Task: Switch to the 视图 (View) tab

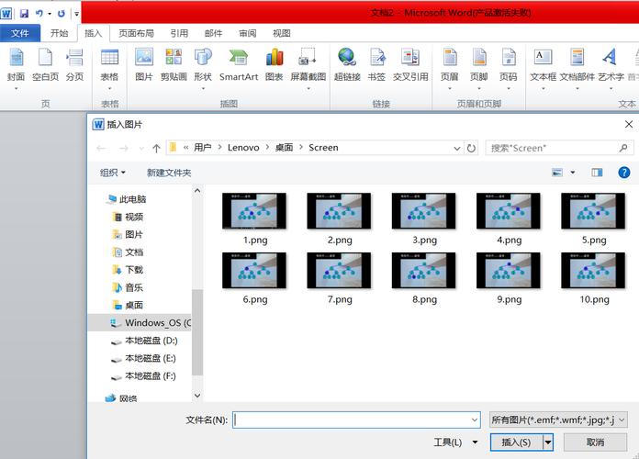Action: tap(282, 33)
